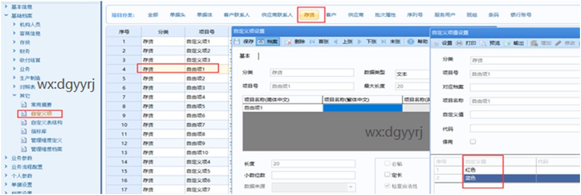This screenshot has width=581, height=195.
Task: Select the 批次属性 category filter
Action: point(386,15)
